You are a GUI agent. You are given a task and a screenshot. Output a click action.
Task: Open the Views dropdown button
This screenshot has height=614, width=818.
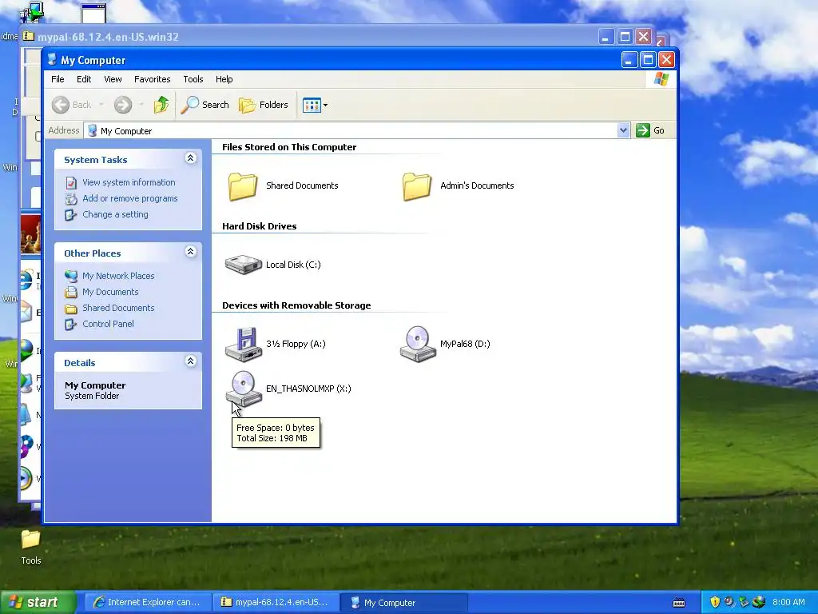pos(315,105)
